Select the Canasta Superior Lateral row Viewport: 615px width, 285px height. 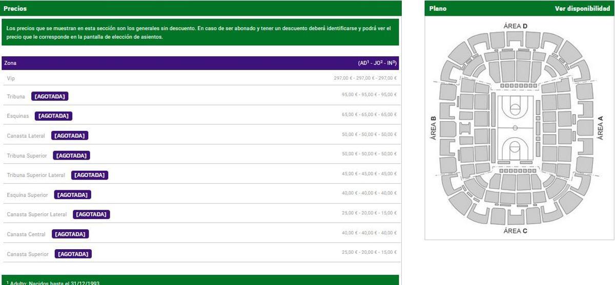[x=200, y=214]
